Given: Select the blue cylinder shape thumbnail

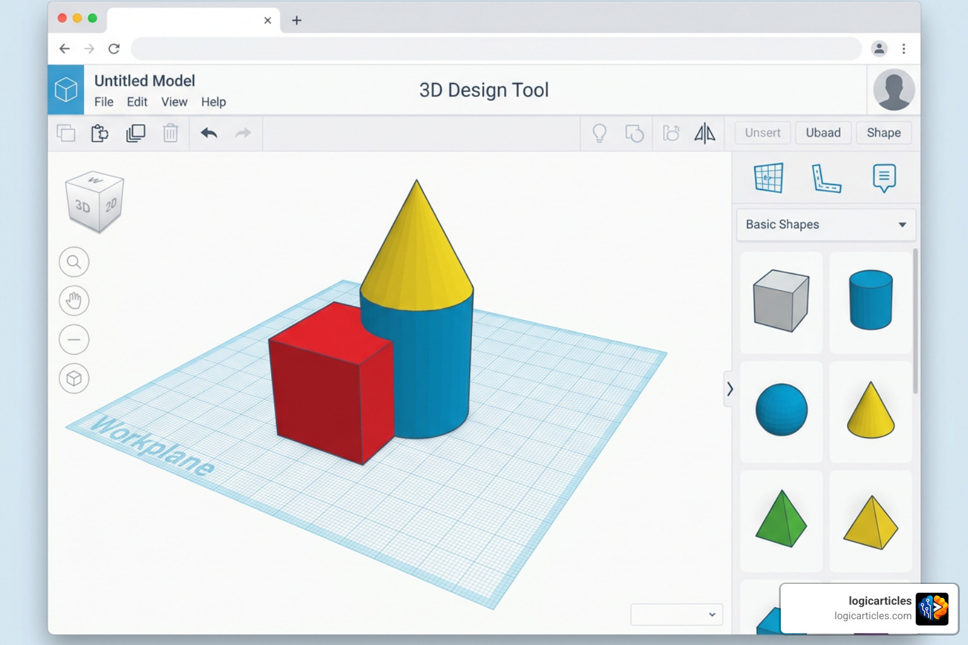Looking at the screenshot, I should click(871, 302).
